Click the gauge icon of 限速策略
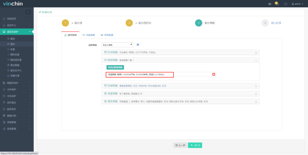This screenshot has width=308, height=155. coord(105,60)
